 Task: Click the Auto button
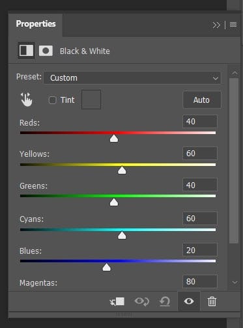202,100
